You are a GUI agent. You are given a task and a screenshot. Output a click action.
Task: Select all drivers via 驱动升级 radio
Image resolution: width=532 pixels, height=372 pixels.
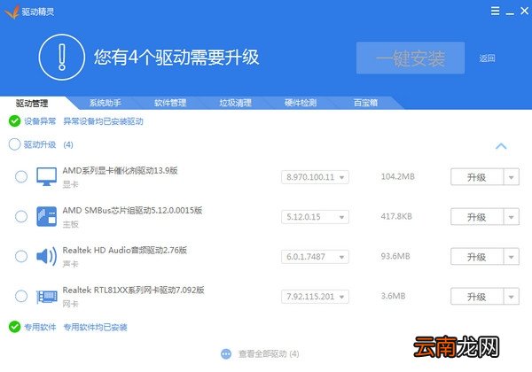click(14, 144)
